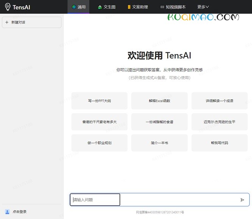
Task: Expand the 更多 dropdown menu
Action: click(203, 7)
